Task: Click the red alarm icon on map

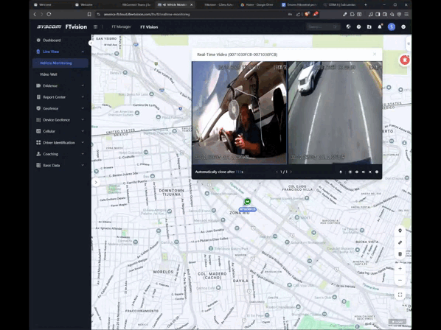Action: point(405,60)
